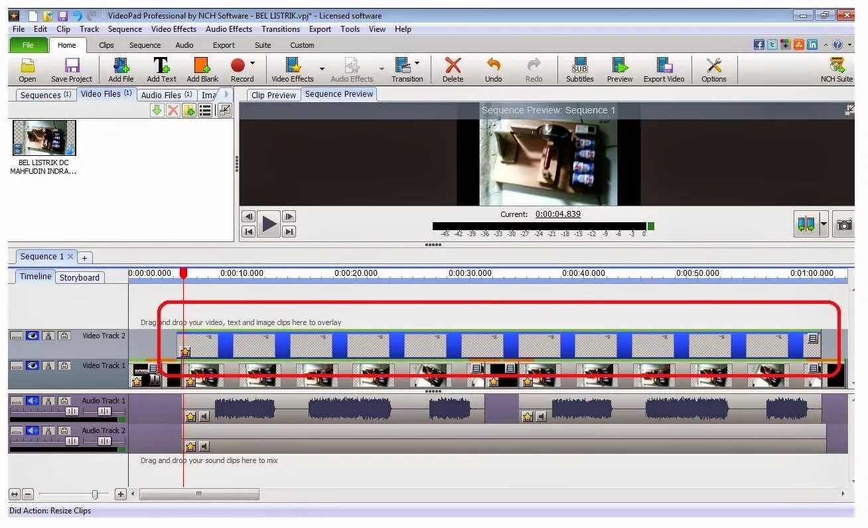Switch to the Clips ribbon tab
The image size is (868, 528).
point(106,45)
